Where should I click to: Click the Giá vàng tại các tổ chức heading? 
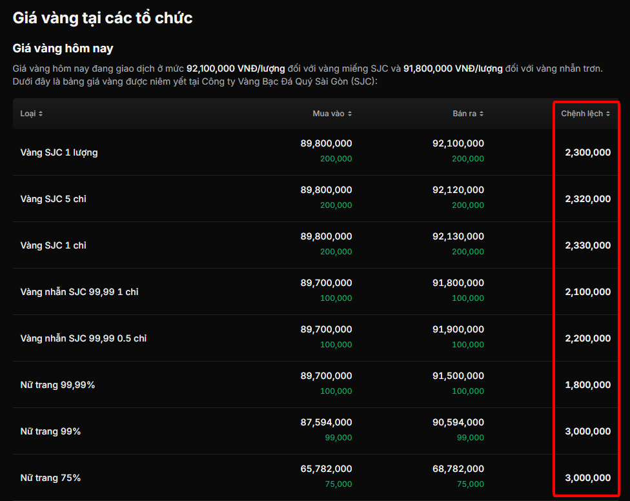coord(103,19)
